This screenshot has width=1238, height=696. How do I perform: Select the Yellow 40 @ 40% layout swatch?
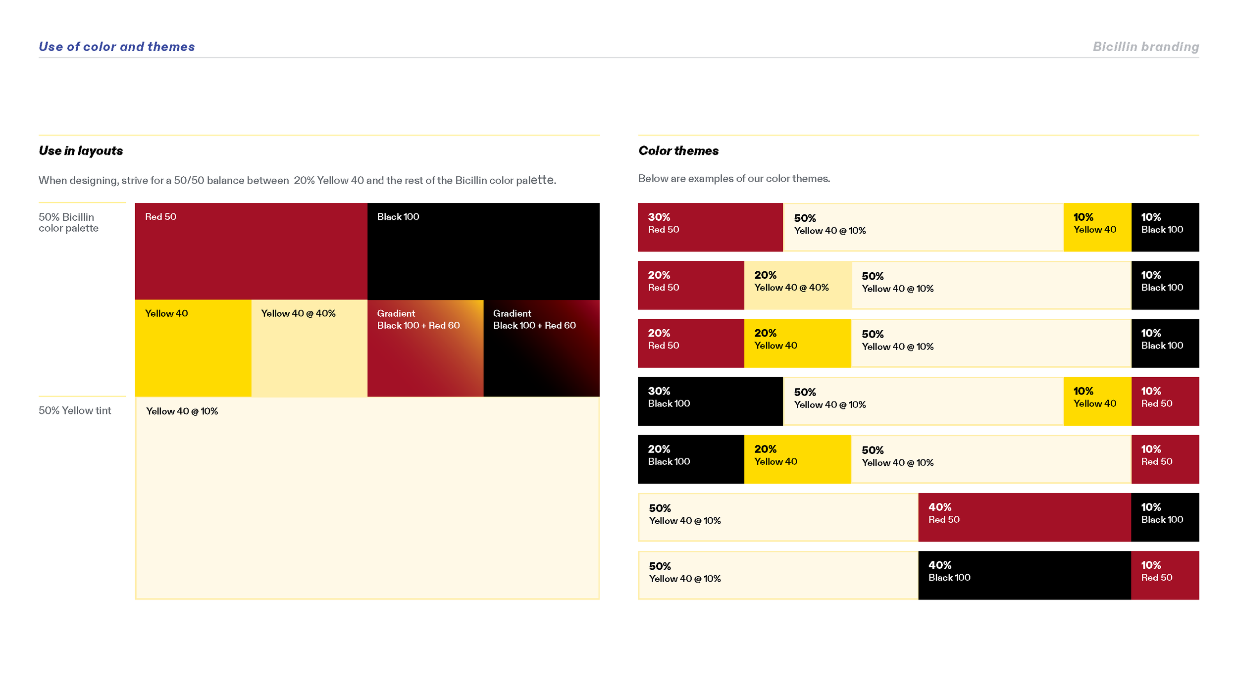pos(309,348)
